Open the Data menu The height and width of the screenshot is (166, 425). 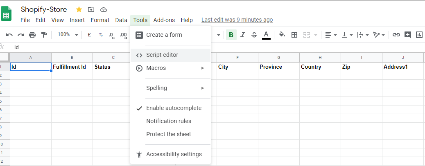click(x=121, y=20)
